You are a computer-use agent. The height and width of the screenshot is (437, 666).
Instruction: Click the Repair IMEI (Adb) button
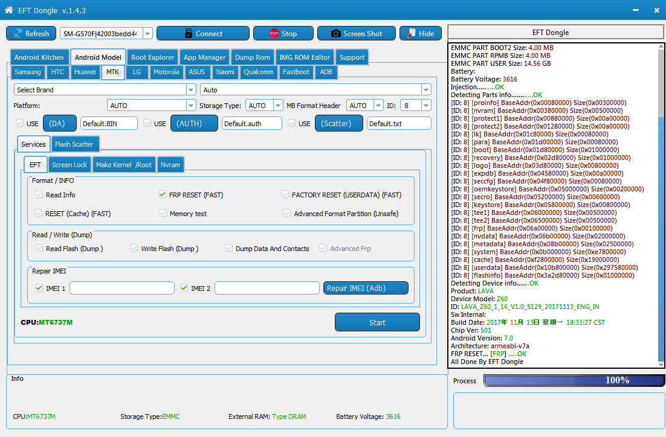click(366, 288)
